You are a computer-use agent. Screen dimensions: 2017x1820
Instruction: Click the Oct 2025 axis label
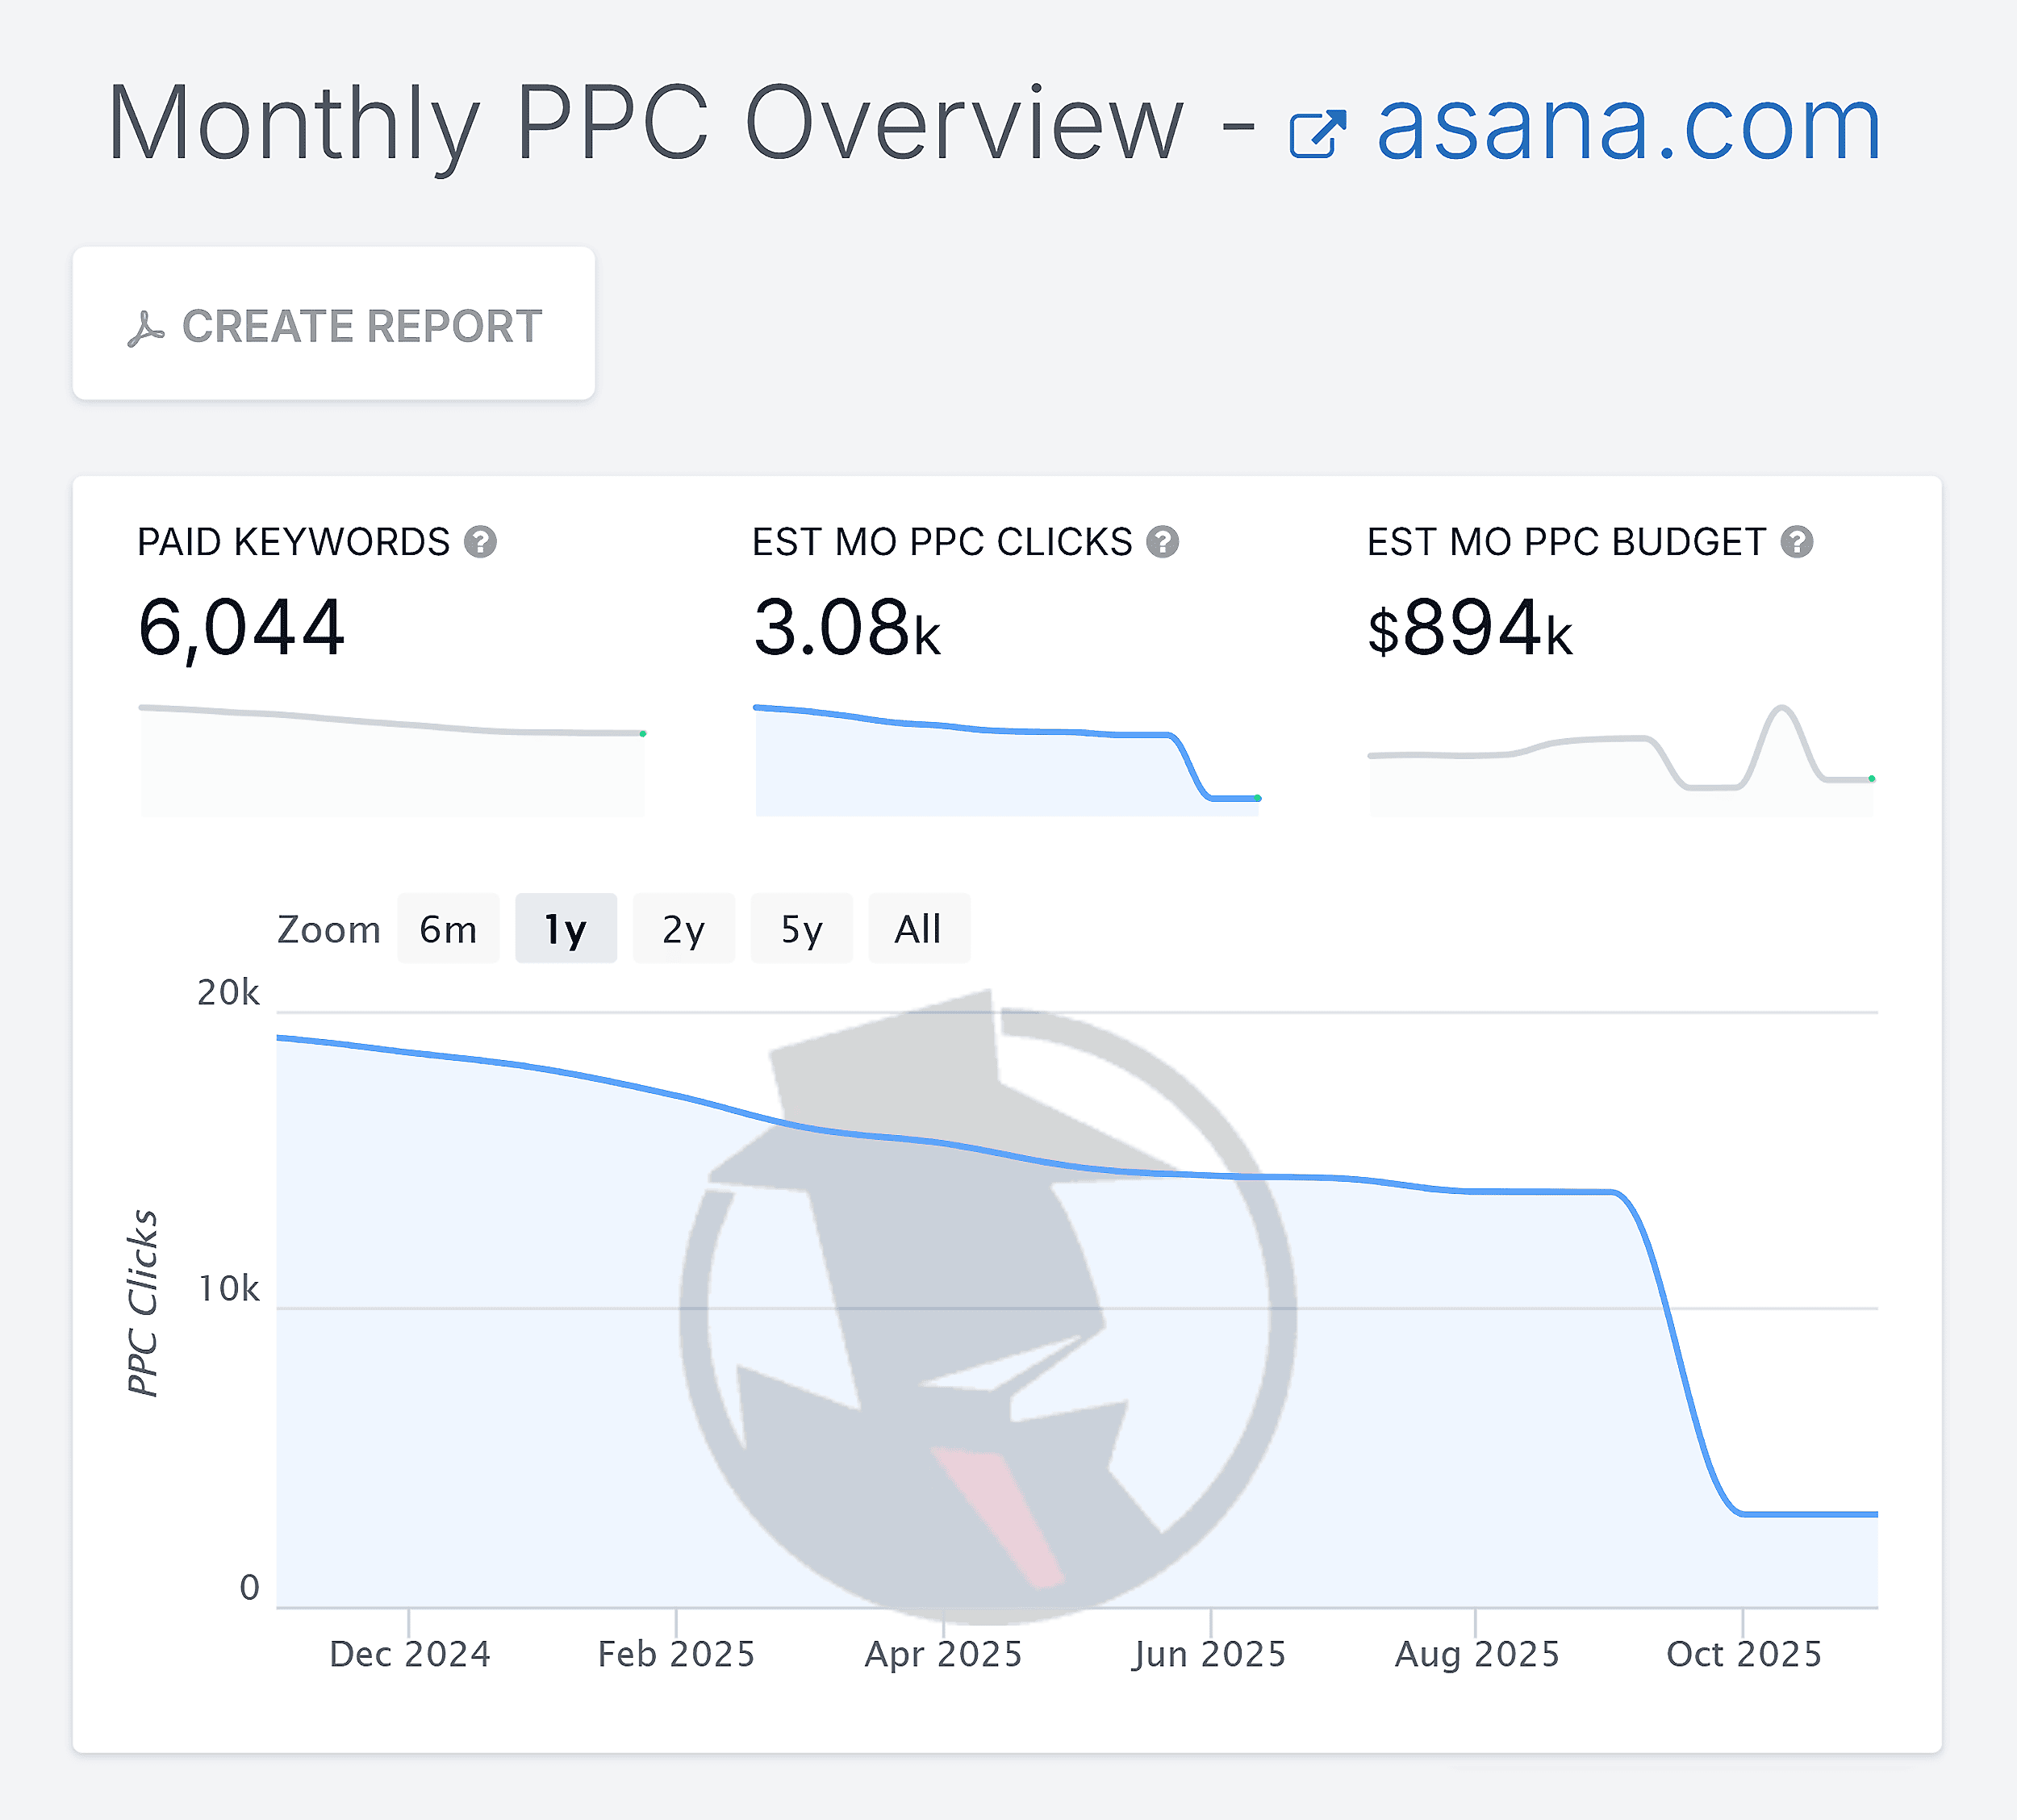pyautogui.click(x=1745, y=1653)
